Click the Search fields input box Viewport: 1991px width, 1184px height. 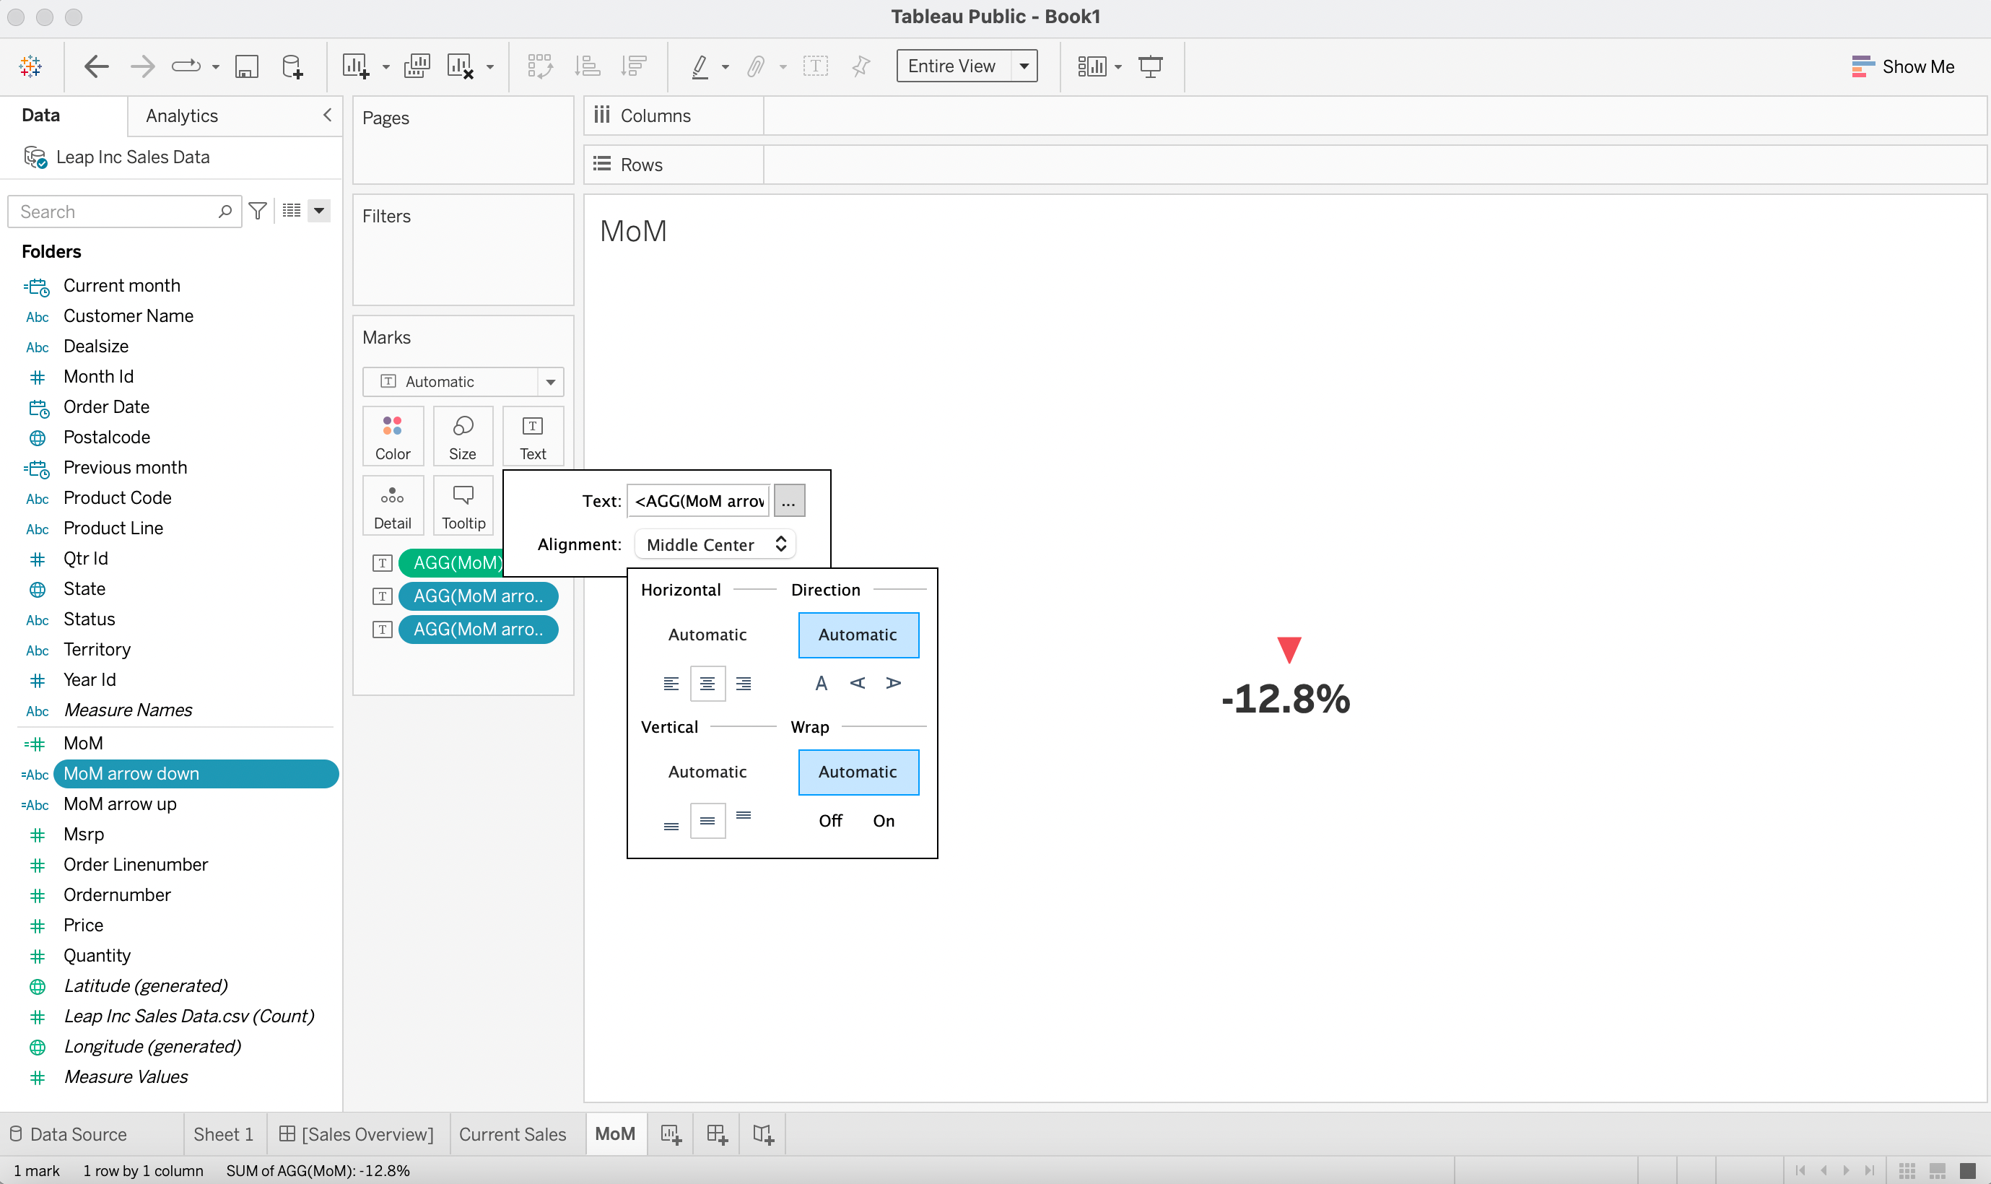tap(116, 212)
